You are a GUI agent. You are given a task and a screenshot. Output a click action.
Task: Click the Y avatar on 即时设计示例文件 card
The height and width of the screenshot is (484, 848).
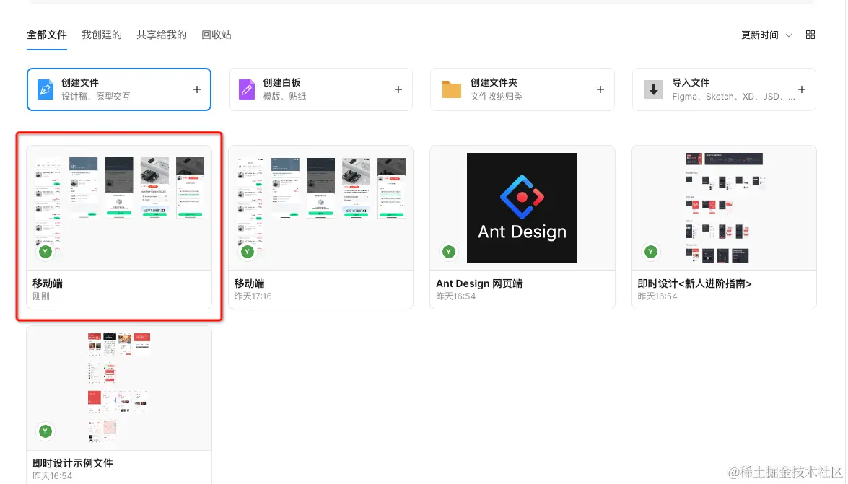tap(45, 431)
